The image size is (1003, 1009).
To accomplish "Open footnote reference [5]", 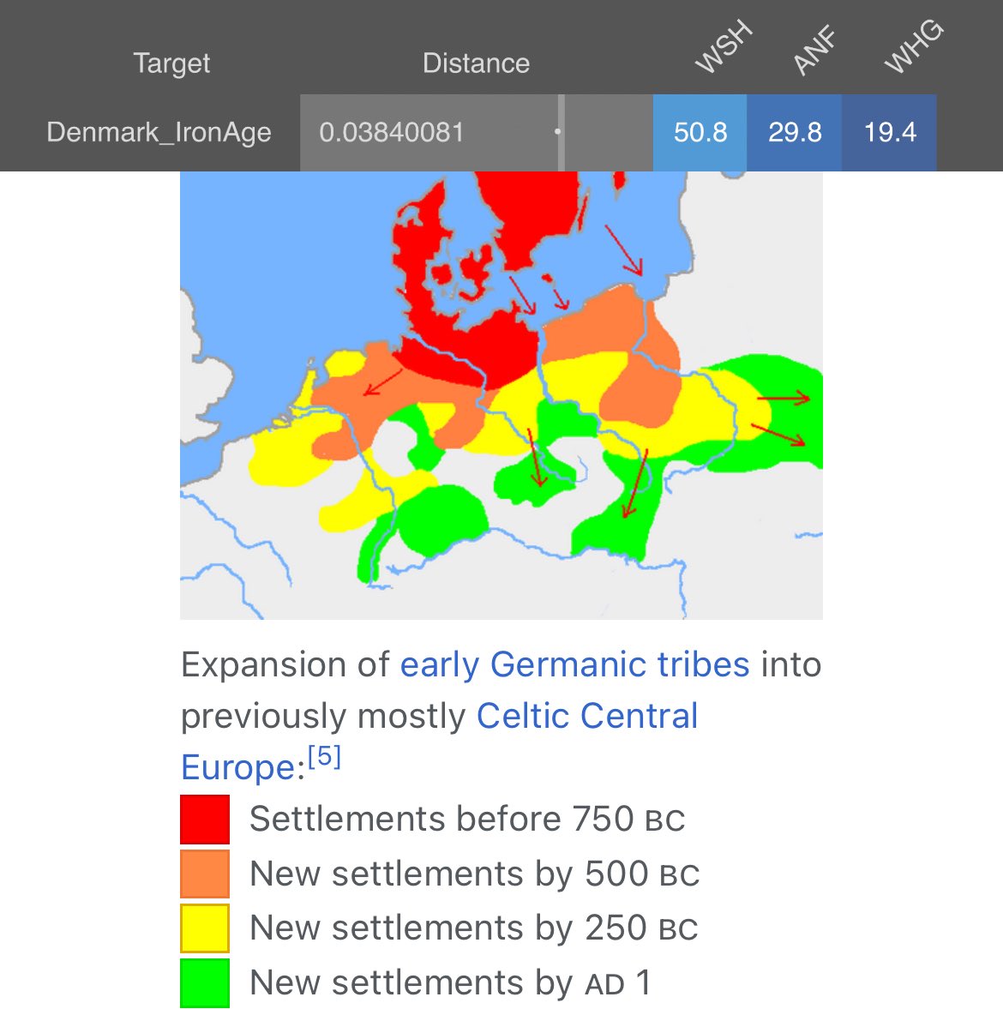I will (x=324, y=757).
